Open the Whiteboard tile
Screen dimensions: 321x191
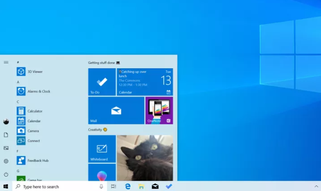tap(102, 149)
